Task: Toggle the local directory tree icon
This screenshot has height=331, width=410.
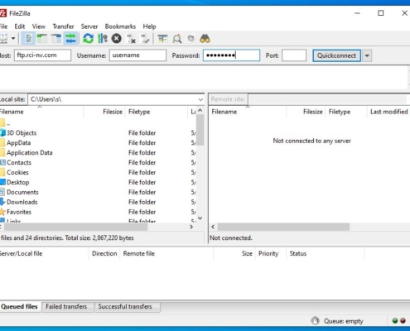Action: [x=42, y=39]
